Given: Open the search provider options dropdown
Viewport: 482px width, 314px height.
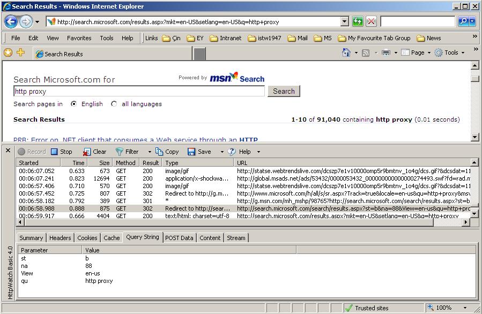Looking at the screenshot, I should point(472,21).
